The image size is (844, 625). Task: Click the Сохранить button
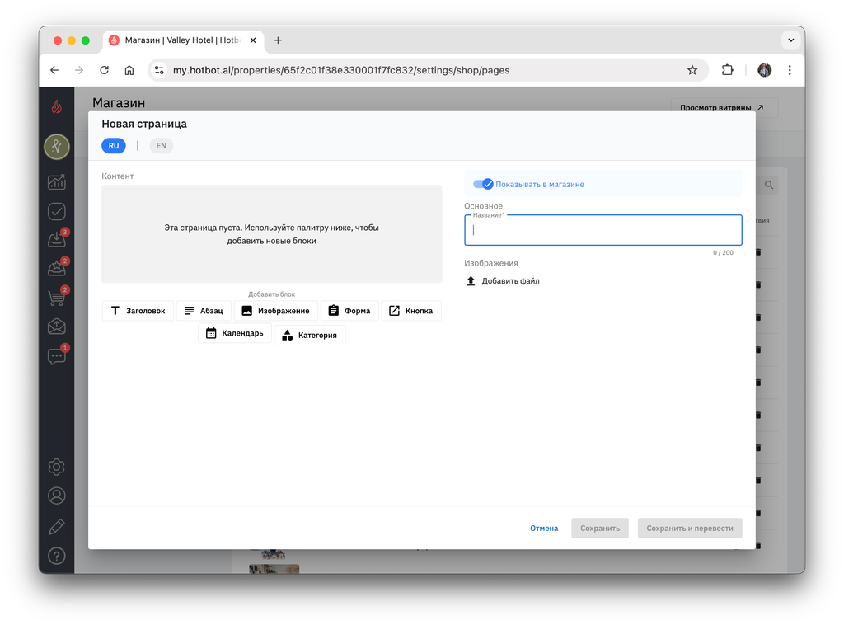coord(600,528)
